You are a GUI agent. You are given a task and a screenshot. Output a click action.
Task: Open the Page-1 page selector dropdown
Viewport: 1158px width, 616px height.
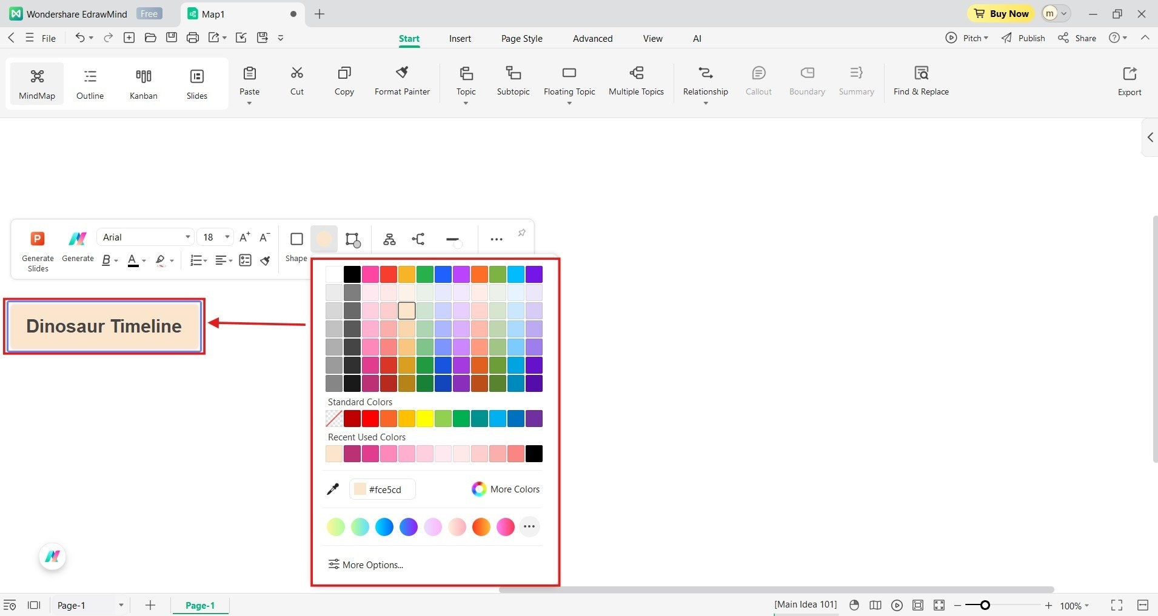121,604
